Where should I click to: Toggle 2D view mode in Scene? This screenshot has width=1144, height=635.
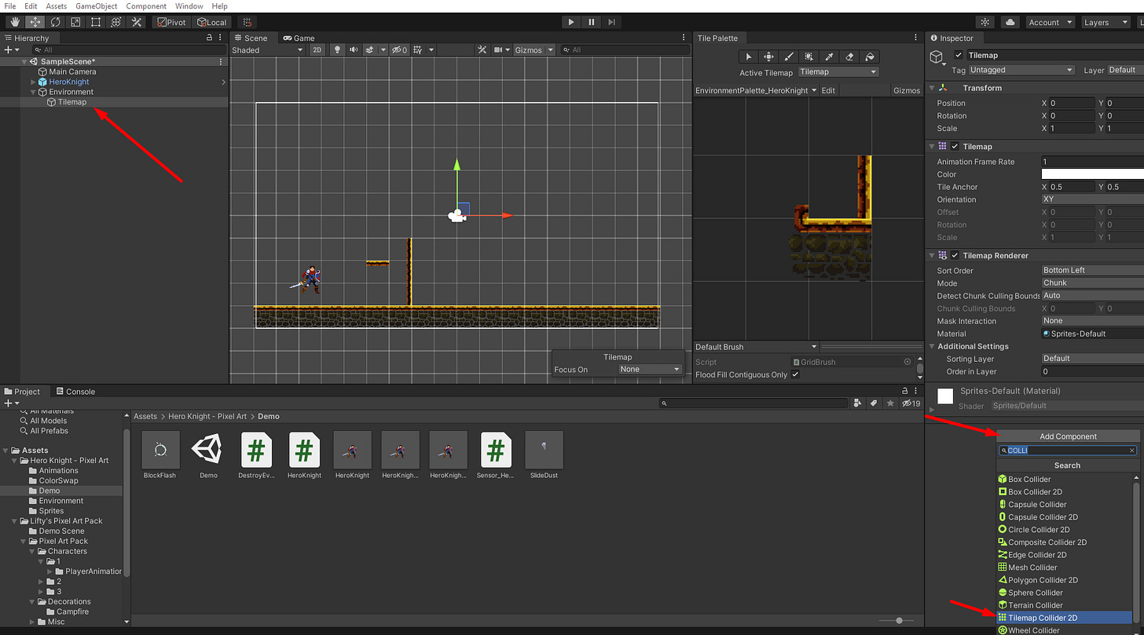pyautogui.click(x=317, y=49)
